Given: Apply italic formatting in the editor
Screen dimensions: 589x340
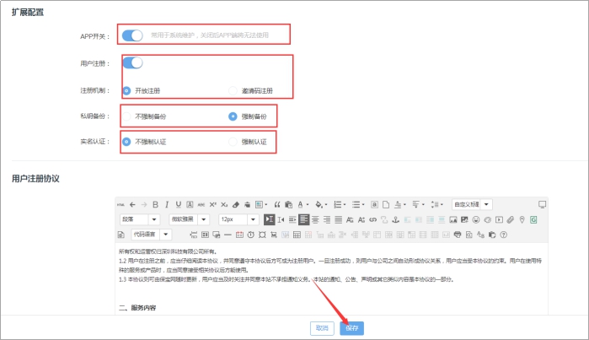Looking at the screenshot, I should coord(167,204).
